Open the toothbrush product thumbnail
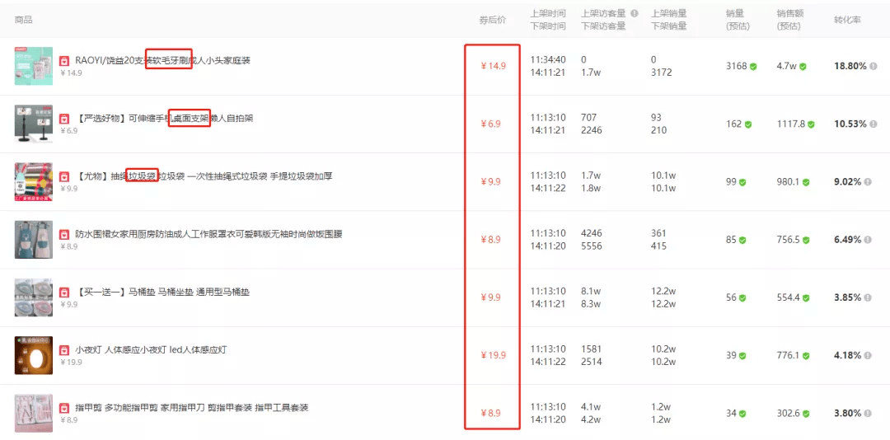Screen dimensions: 890x440 33,66
